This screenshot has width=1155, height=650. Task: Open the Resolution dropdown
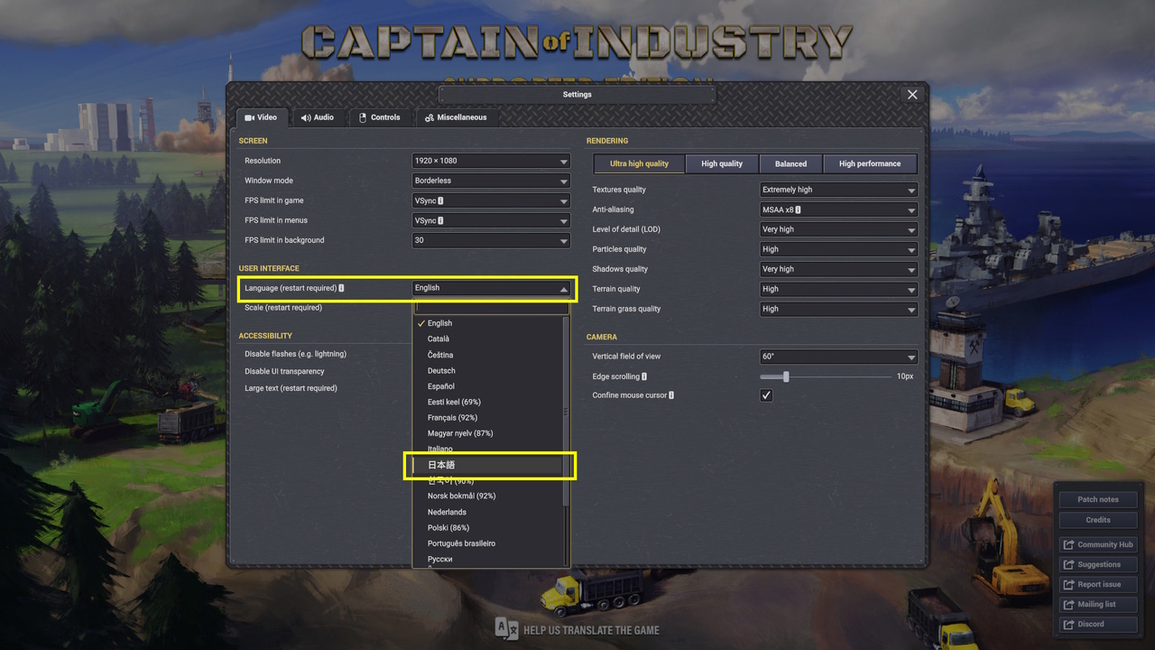coord(490,161)
